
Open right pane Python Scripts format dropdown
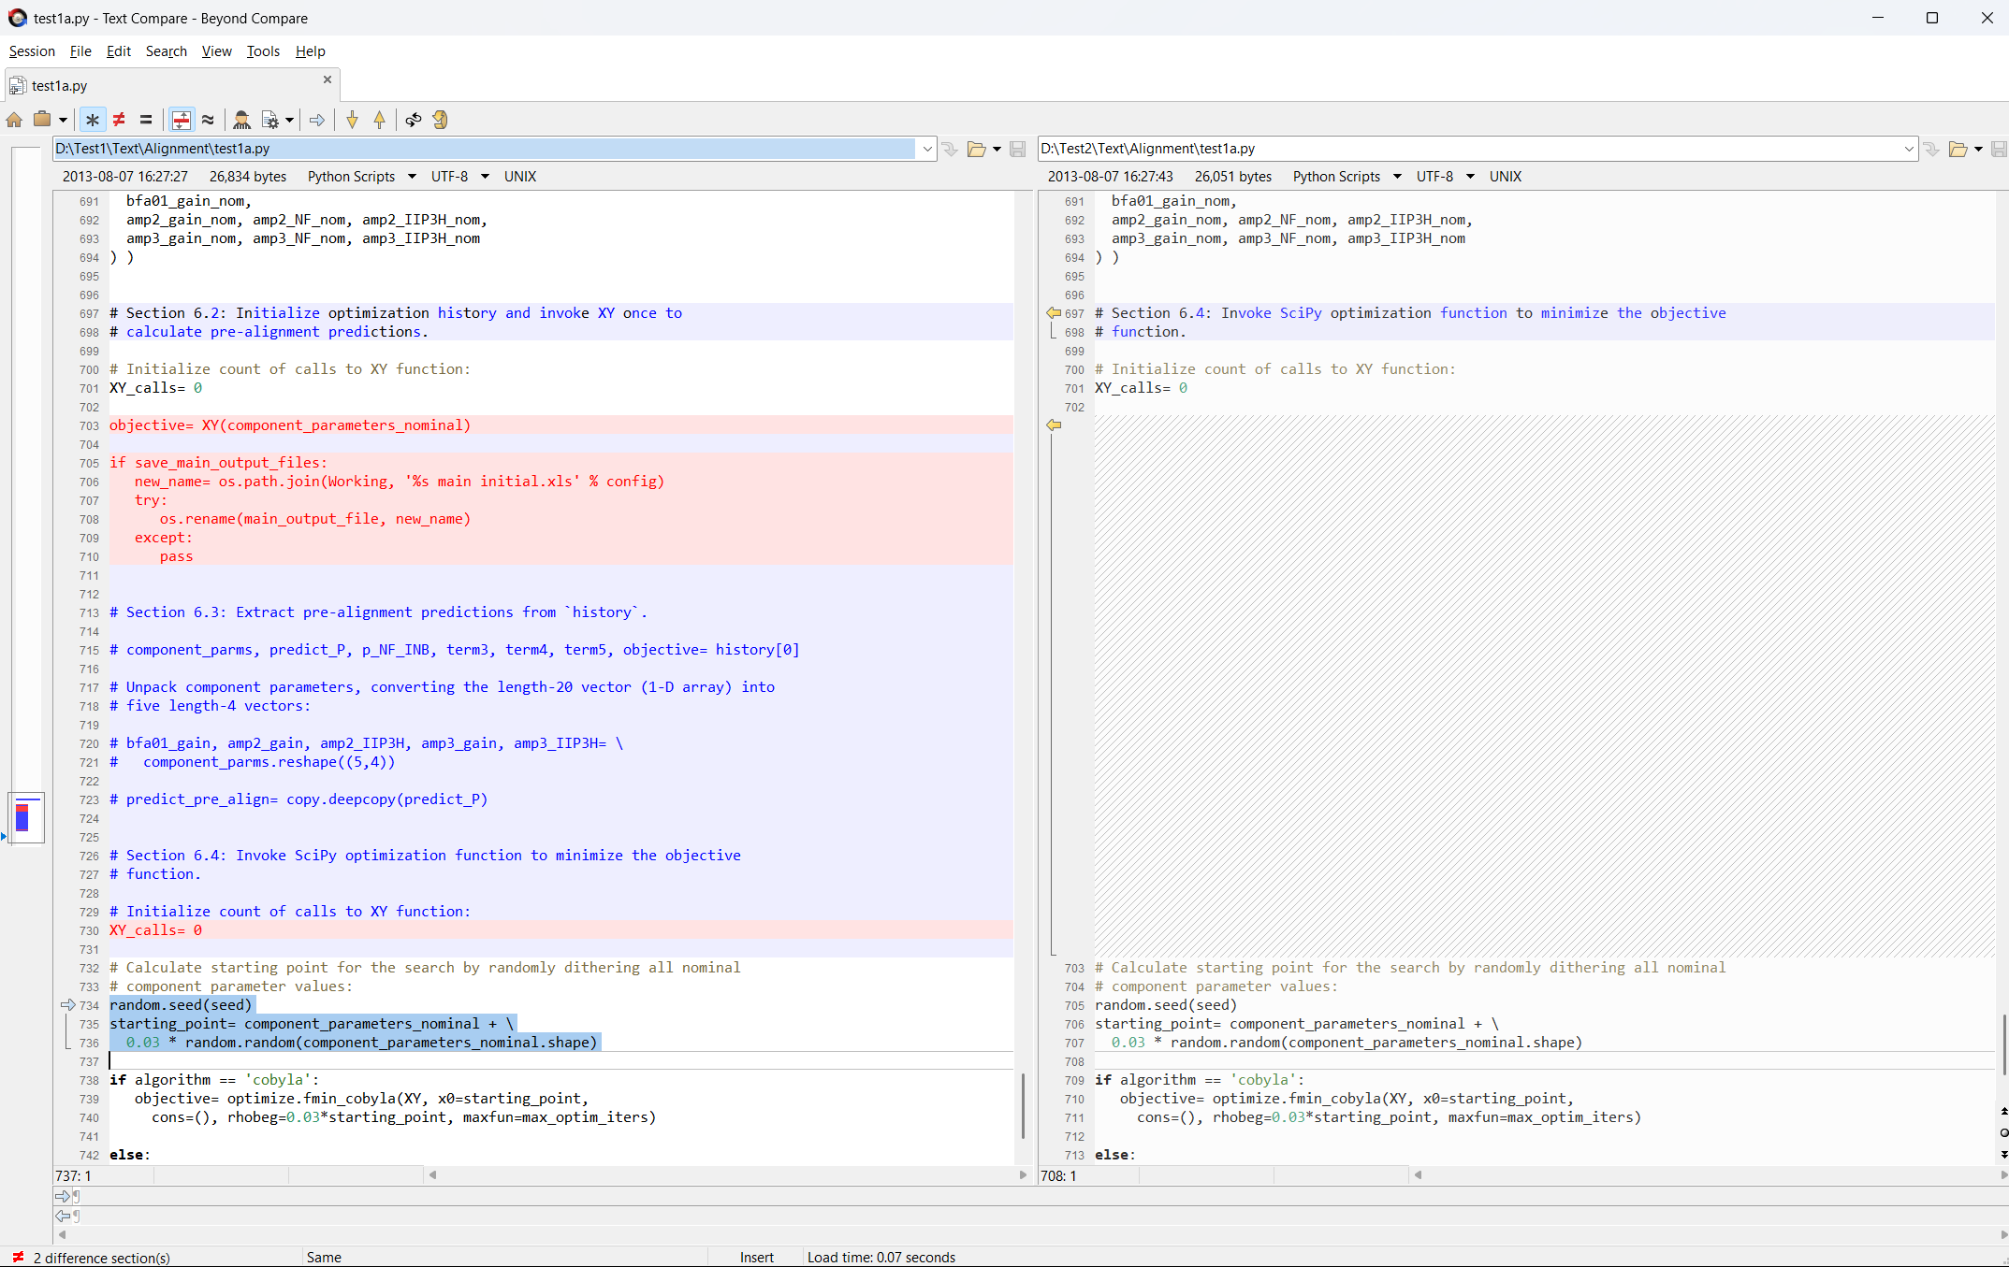[x=1347, y=177]
